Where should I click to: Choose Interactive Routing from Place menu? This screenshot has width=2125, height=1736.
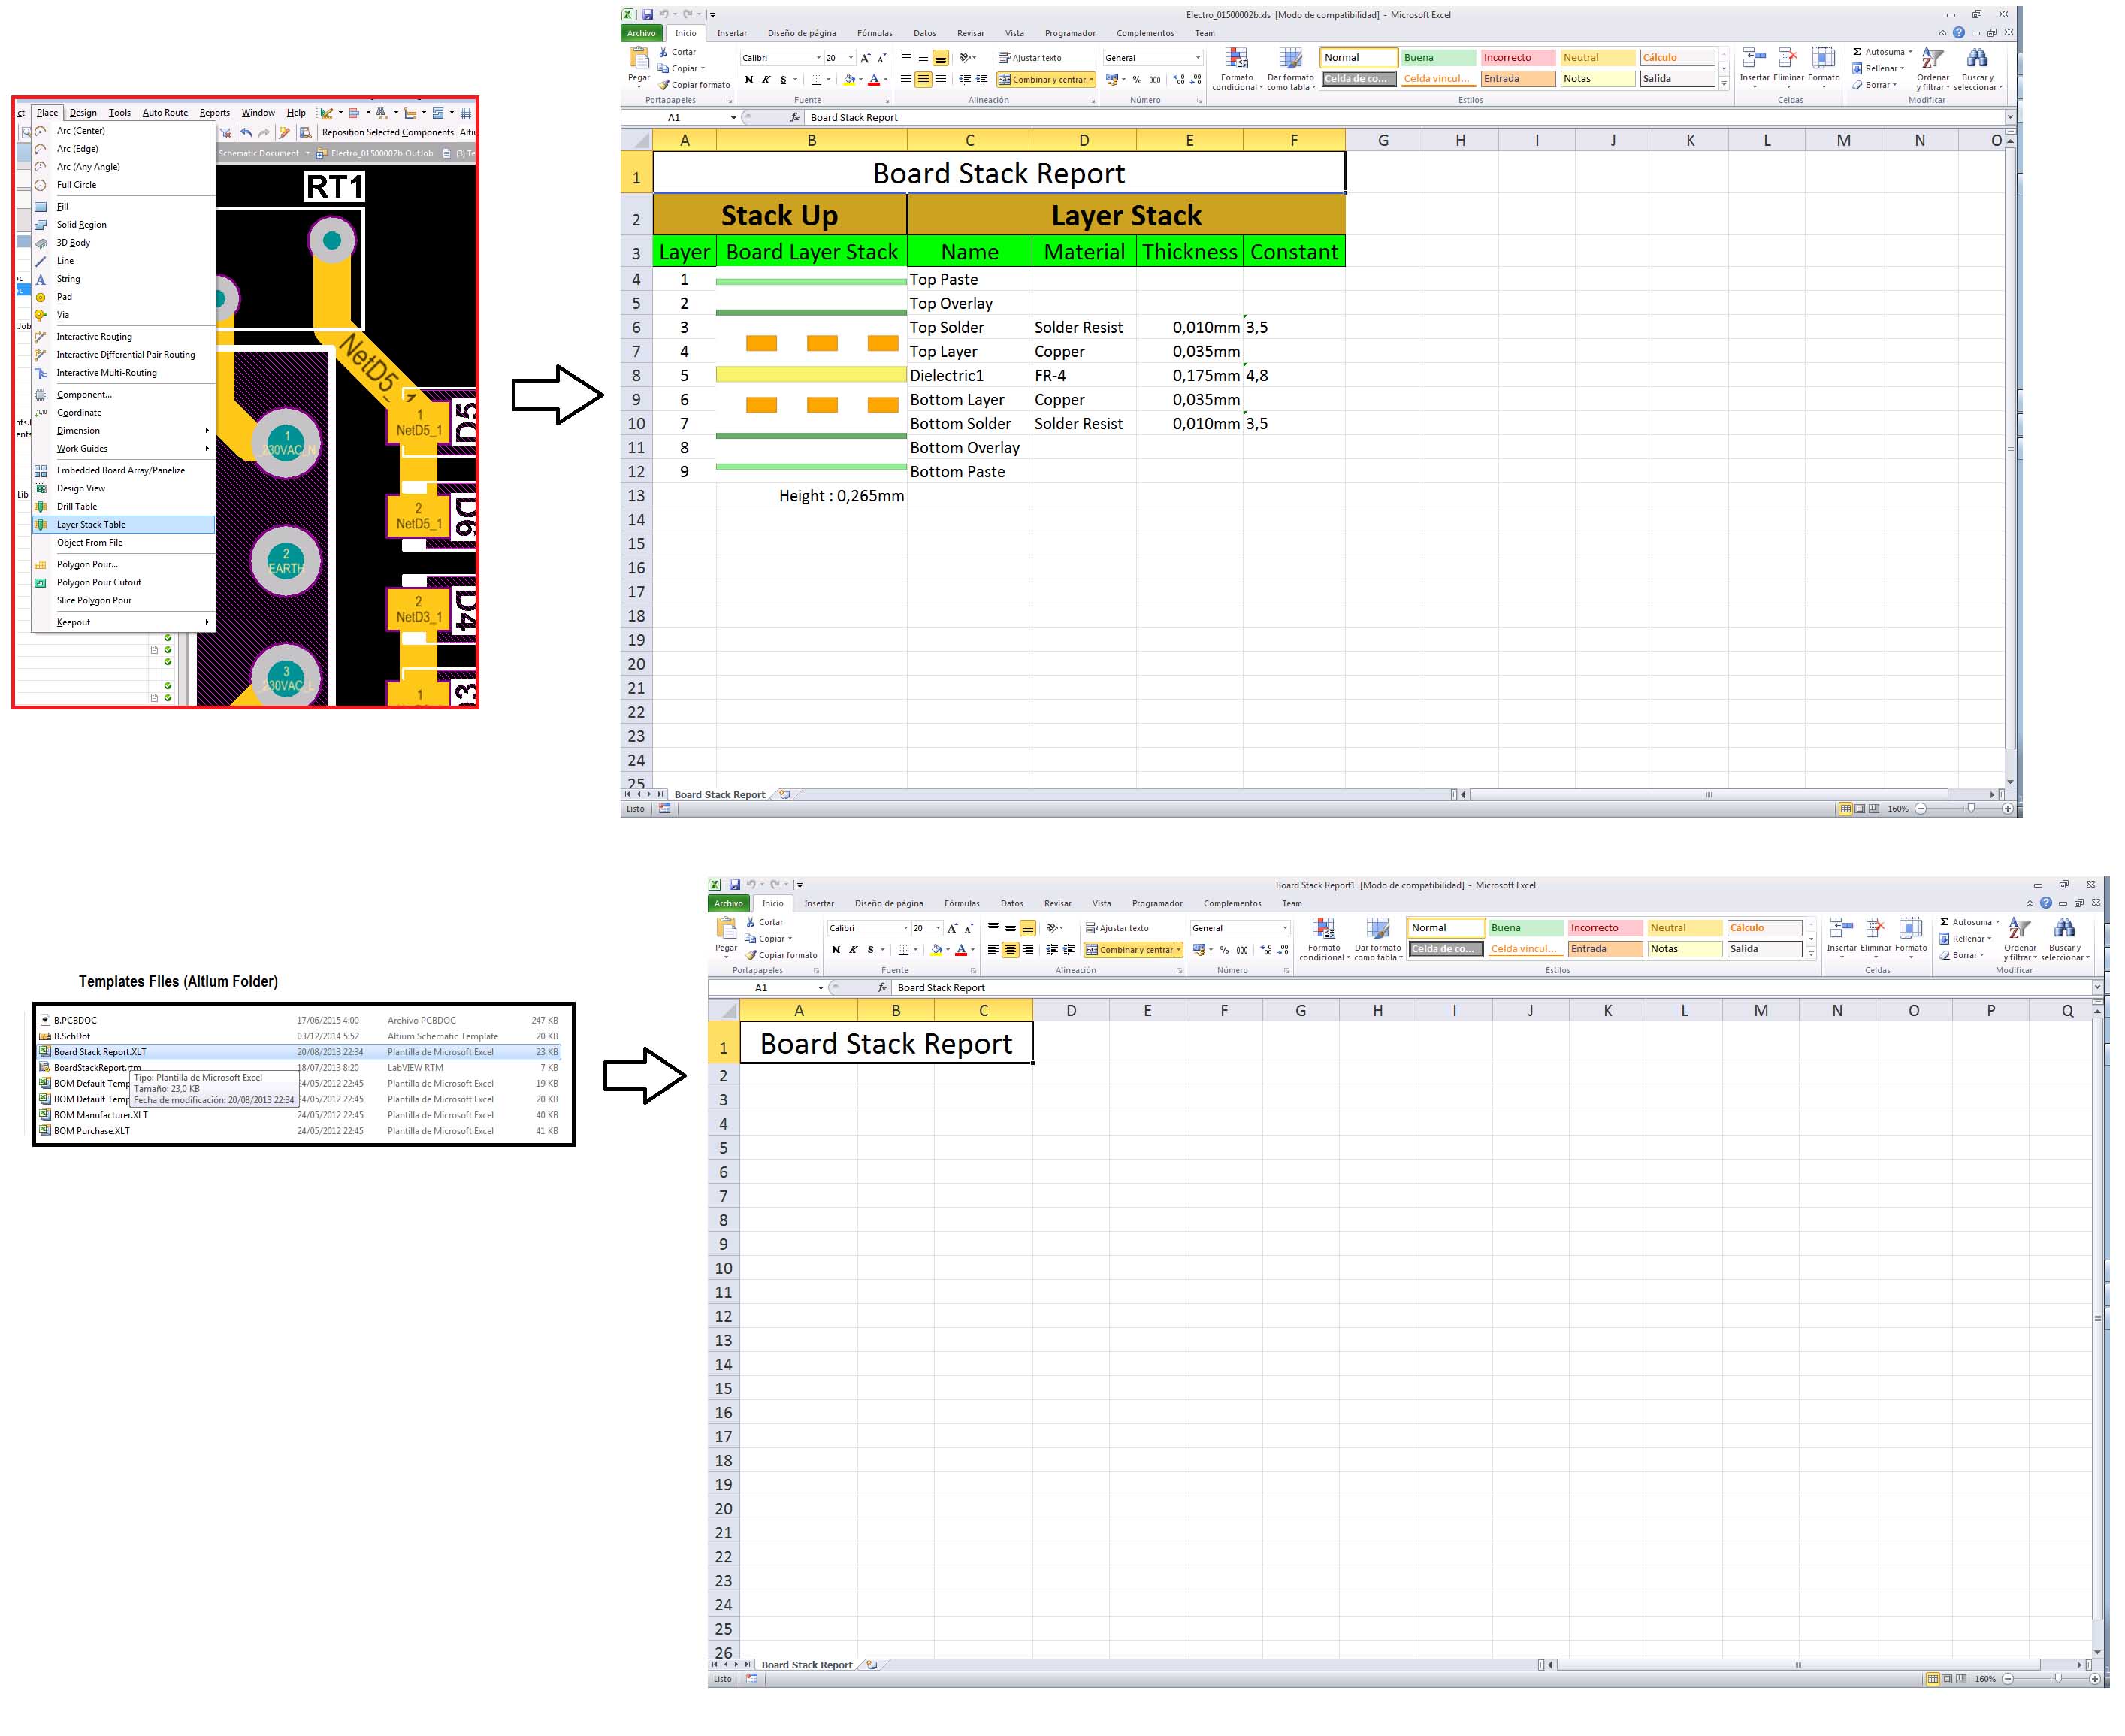pyautogui.click(x=94, y=337)
